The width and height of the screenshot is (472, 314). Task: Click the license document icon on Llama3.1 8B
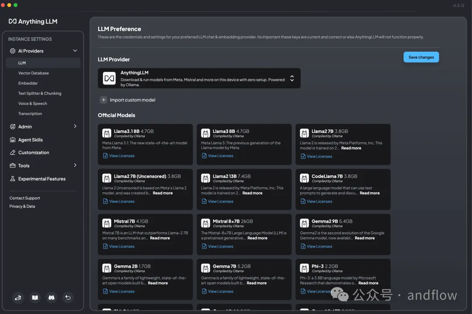pyautogui.click(x=105, y=156)
